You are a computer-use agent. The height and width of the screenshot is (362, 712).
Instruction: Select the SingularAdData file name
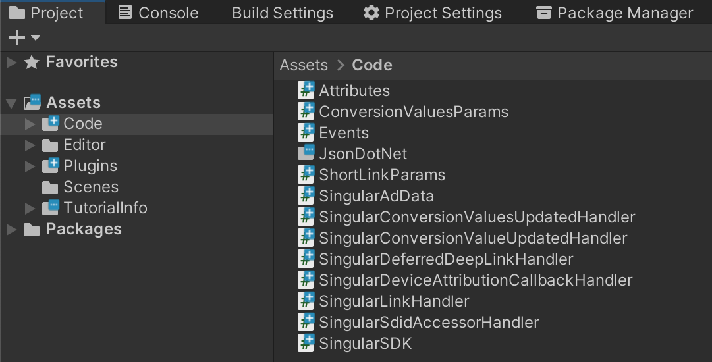(377, 196)
